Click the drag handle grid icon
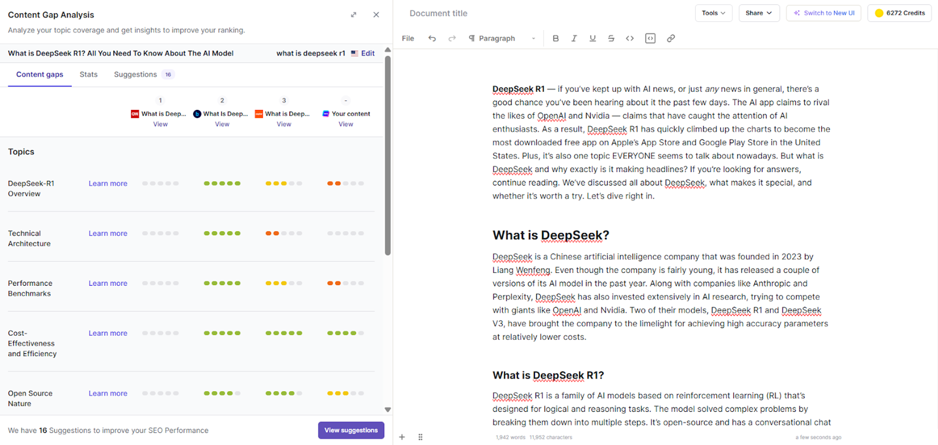This screenshot has width=938, height=445. click(420, 437)
